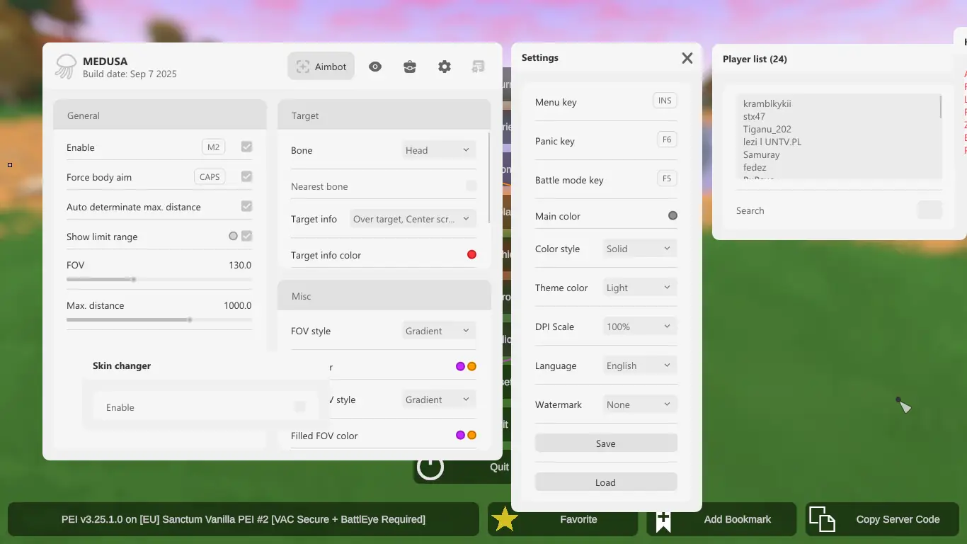The width and height of the screenshot is (967, 544).
Task: Enable the Nearest bone checkbox
Action: [471, 186]
